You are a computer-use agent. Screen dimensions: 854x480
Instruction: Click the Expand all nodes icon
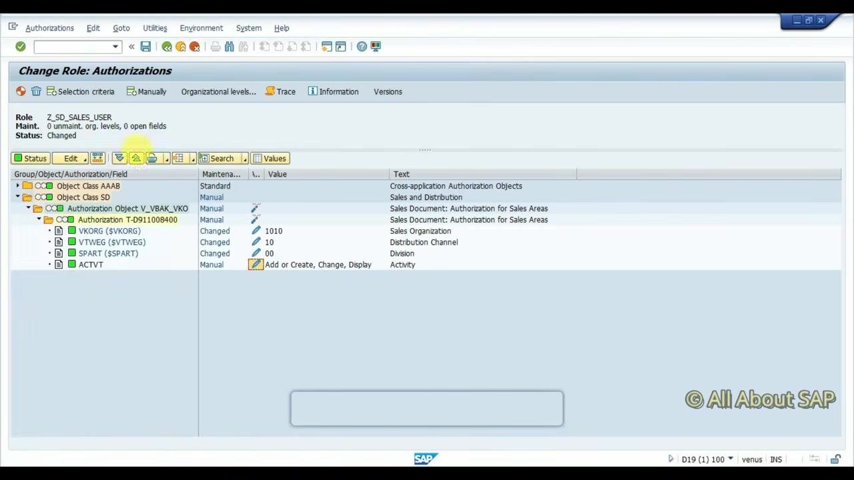(x=119, y=158)
